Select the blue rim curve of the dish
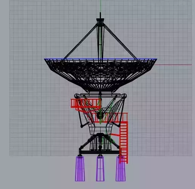Screen dimensions: 195x189 pos(101,59)
